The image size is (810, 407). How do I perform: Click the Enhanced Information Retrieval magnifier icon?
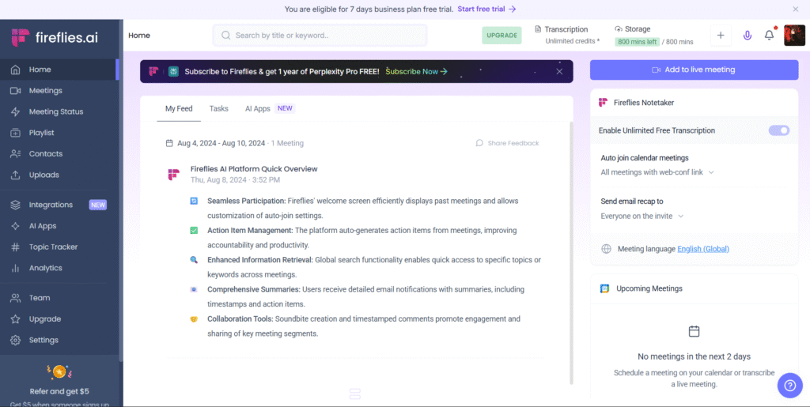click(194, 260)
